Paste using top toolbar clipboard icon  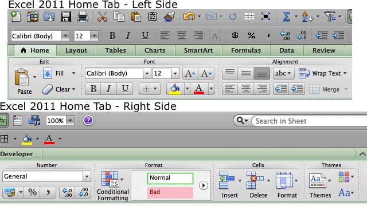136,17
